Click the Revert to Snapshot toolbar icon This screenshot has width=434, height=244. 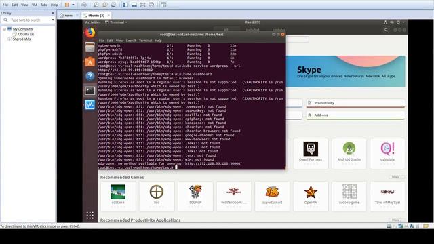tap(105, 5)
